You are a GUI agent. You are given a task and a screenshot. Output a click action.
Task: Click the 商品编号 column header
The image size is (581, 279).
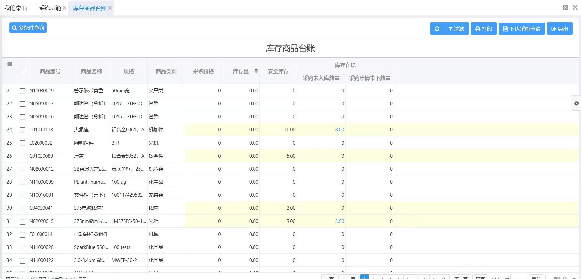click(x=50, y=71)
